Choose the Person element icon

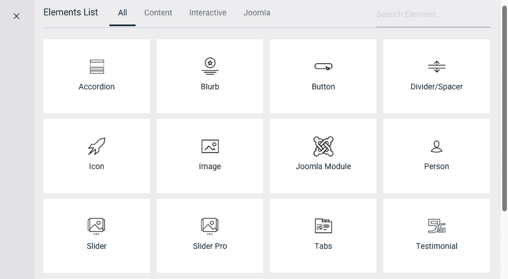click(x=437, y=146)
